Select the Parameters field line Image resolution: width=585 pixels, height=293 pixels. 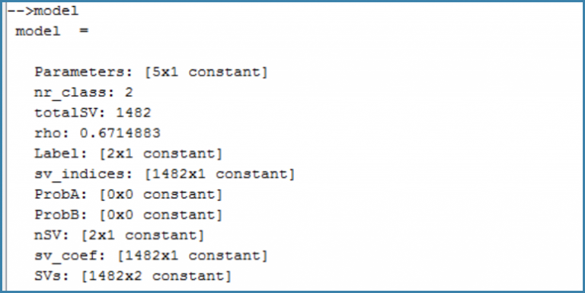(x=151, y=72)
